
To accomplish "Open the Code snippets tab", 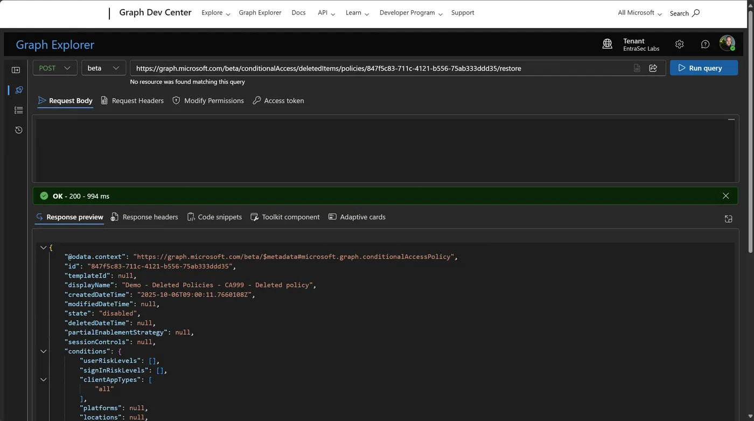I will point(214,217).
